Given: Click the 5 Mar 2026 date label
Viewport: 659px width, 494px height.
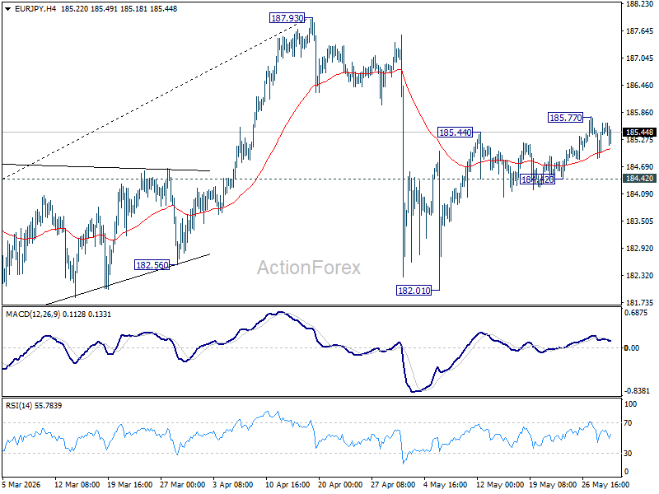Looking at the screenshot, I should 21,484.
